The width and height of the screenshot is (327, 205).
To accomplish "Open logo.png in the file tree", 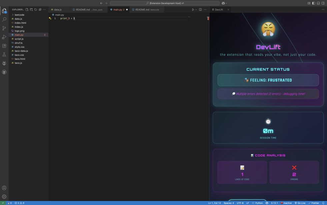I will 29,31.
